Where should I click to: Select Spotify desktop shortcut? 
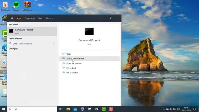tap(16, 6)
